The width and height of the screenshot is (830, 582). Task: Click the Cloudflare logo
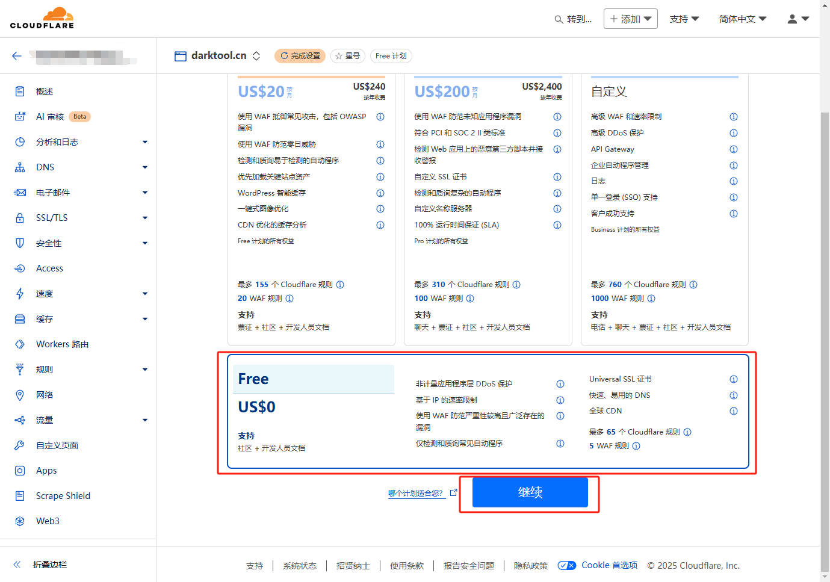(42, 18)
